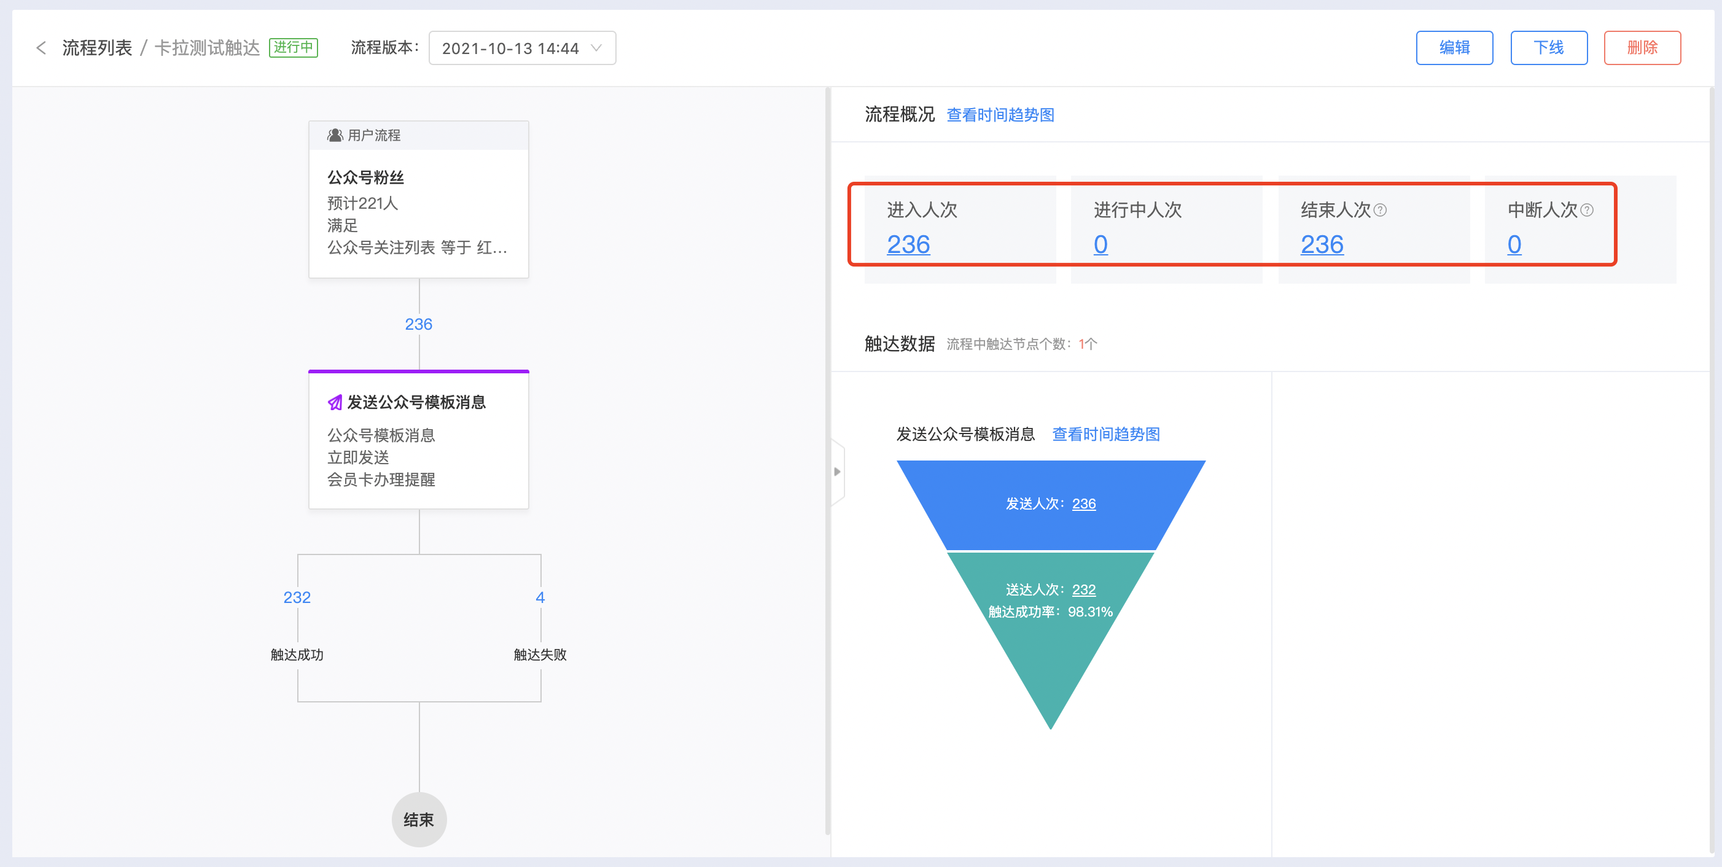Click the 删除 button
Viewport: 1722px width, 867px height.
point(1642,48)
